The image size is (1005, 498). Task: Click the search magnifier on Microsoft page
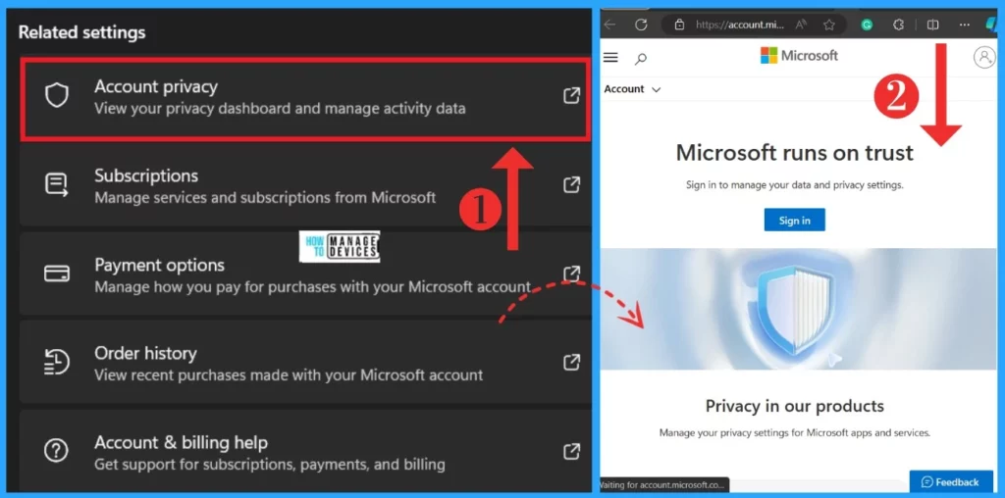640,59
